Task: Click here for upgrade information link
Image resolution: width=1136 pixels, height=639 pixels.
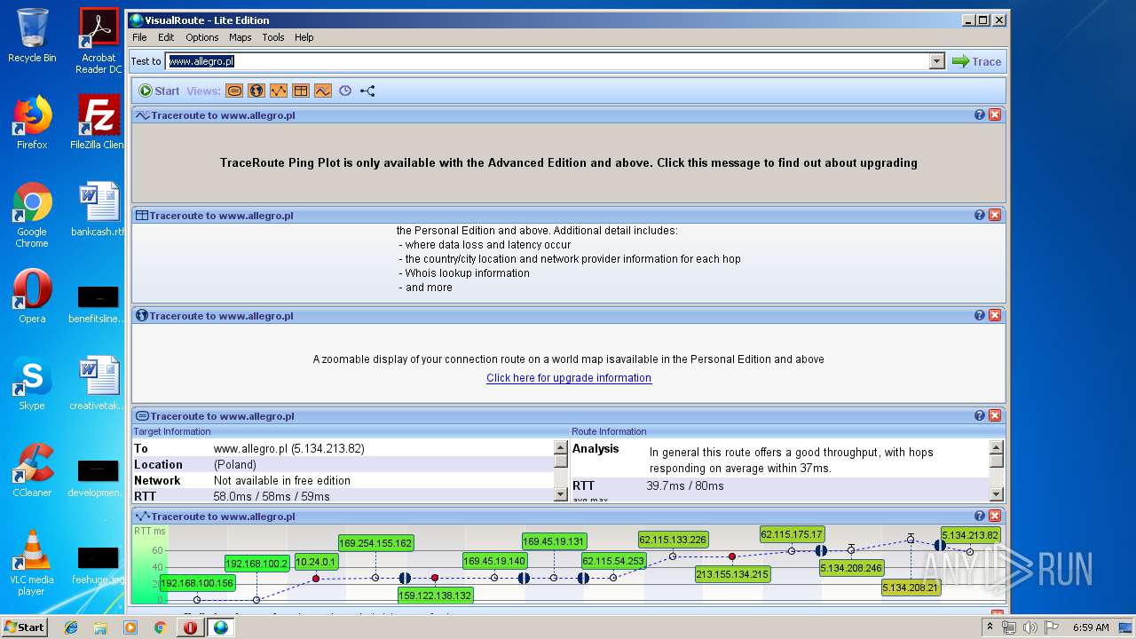Action: tap(569, 378)
